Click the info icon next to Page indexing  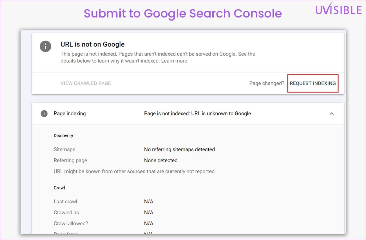point(44,114)
